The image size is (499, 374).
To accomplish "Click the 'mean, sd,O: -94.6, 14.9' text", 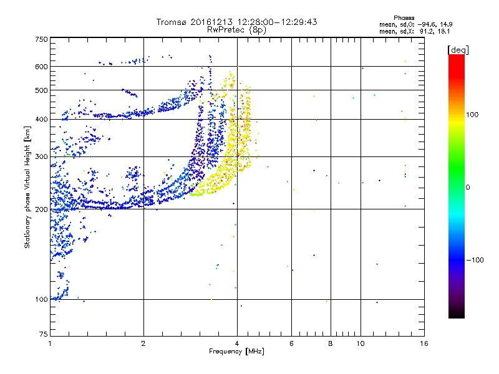I will click(x=415, y=24).
